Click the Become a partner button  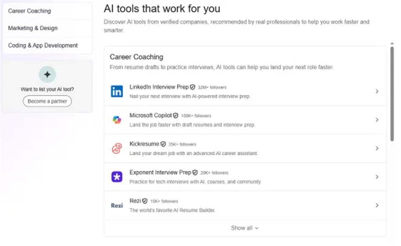47,101
